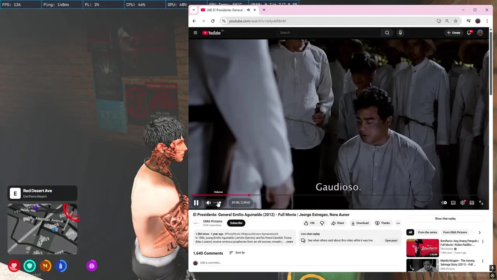497x280 pixels.
Task: Open the player settings gear
Action: [462, 203]
